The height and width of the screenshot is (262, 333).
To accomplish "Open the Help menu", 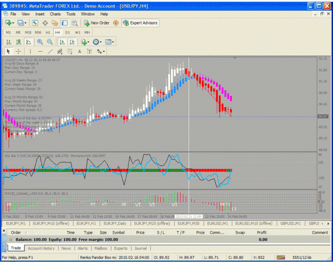I will 104,14.
